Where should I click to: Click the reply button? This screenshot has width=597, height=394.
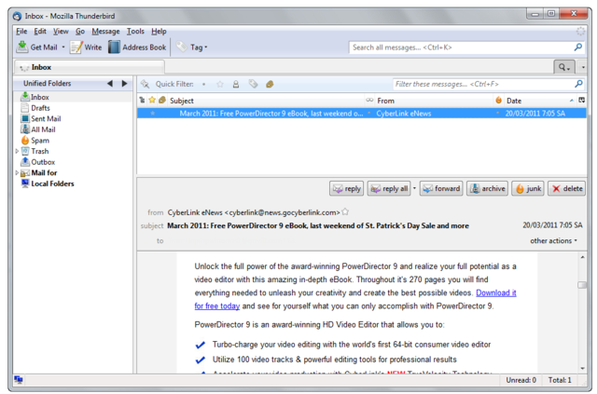pos(346,188)
